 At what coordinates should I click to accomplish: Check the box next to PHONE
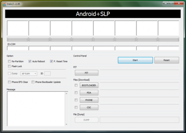click(76, 100)
